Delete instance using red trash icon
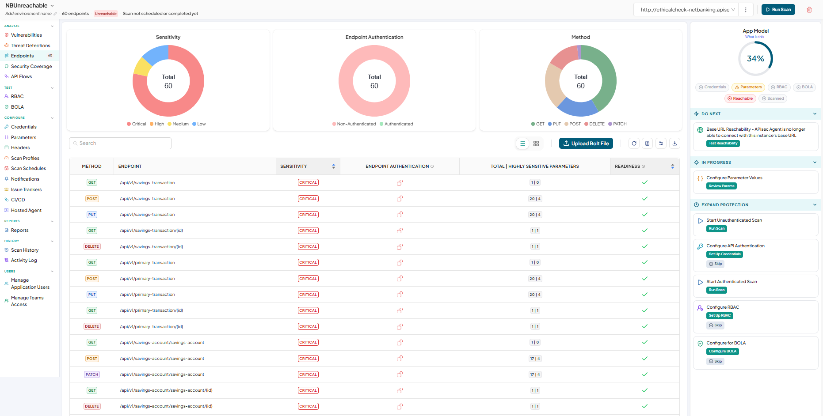This screenshot has width=823, height=416. tap(809, 10)
